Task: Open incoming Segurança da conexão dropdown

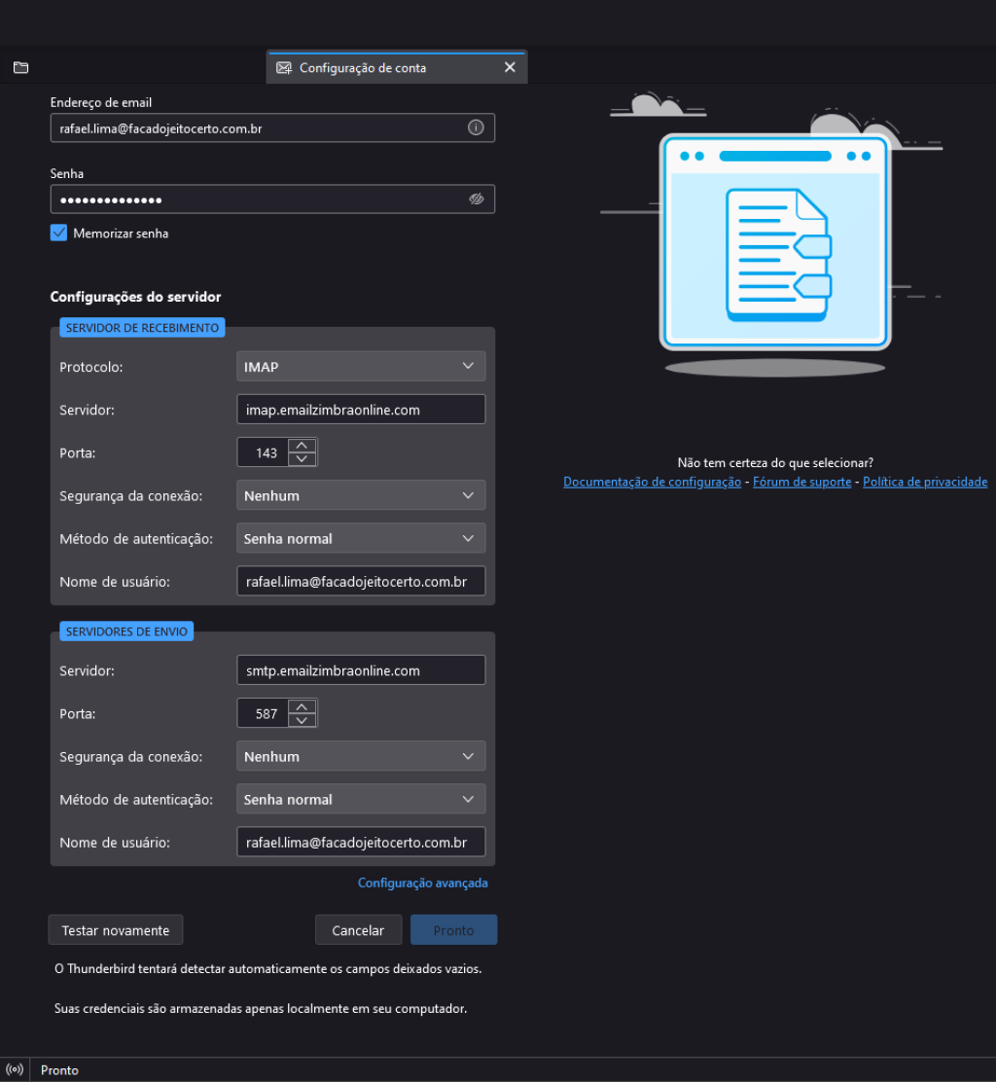Action: click(361, 495)
